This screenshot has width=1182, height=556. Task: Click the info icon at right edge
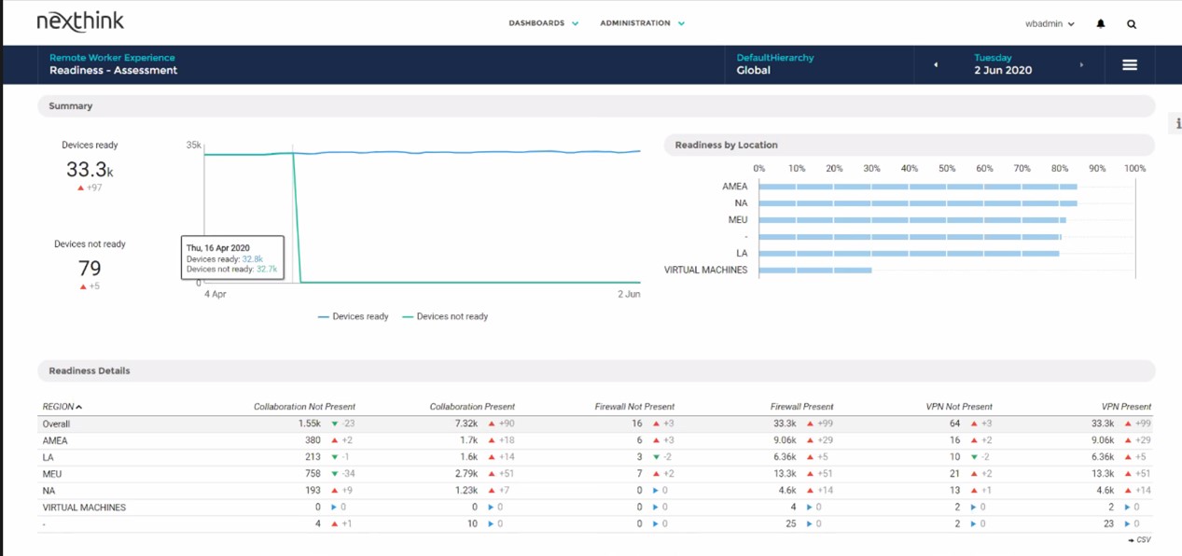[x=1177, y=124]
